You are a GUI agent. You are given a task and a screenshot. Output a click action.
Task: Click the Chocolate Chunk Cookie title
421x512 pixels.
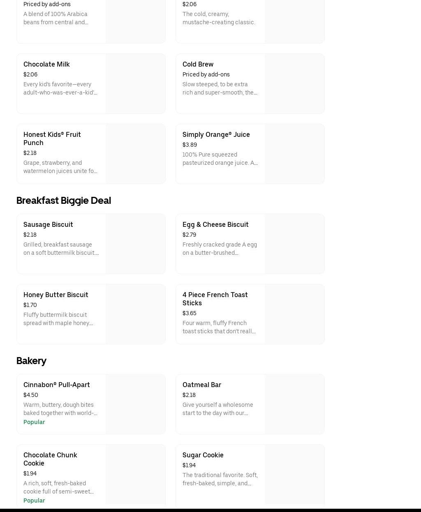point(50,459)
